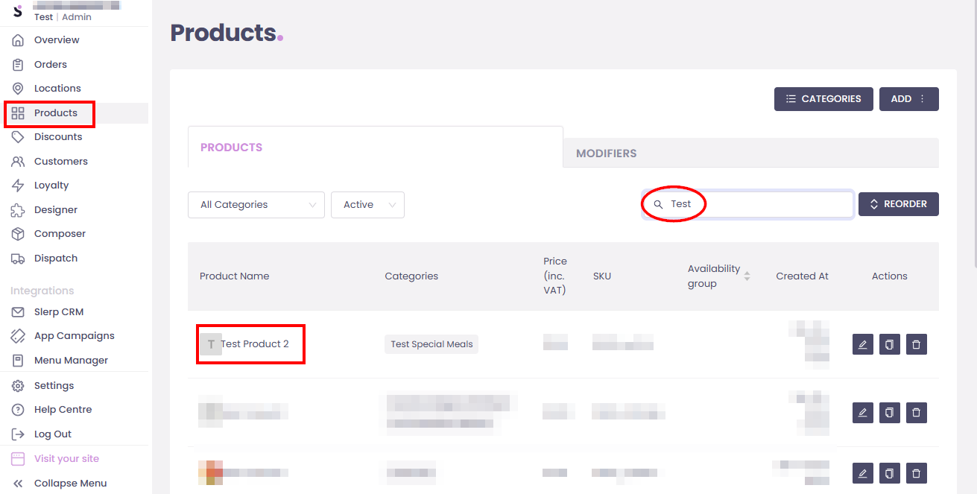Open the Active status filter dropdown

pyautogui.click(x=367, y=205)
